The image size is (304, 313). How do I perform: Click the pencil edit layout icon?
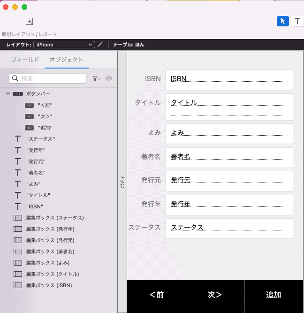[100, 44]
